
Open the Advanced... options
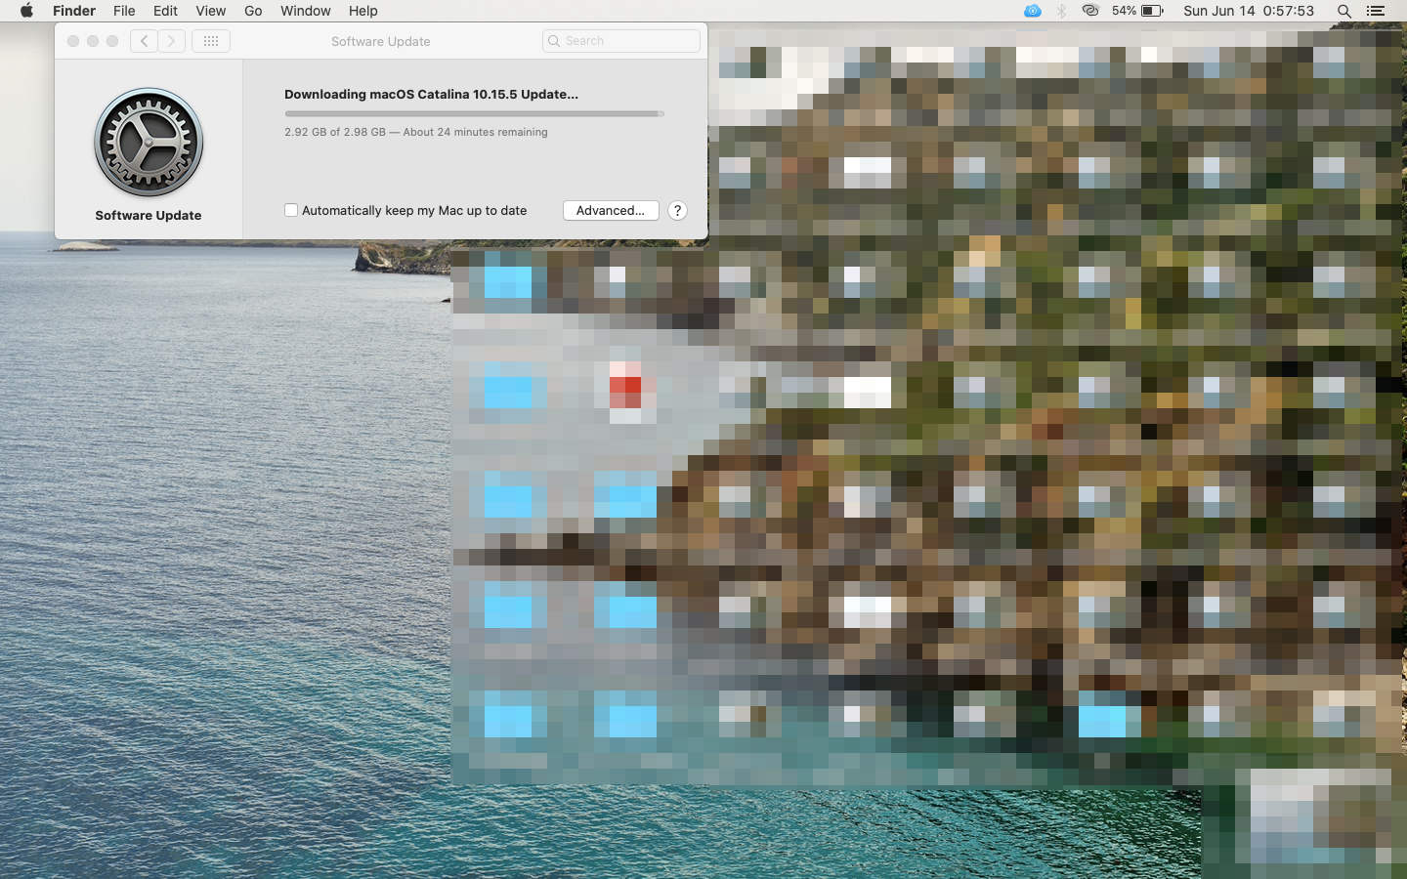611,210
